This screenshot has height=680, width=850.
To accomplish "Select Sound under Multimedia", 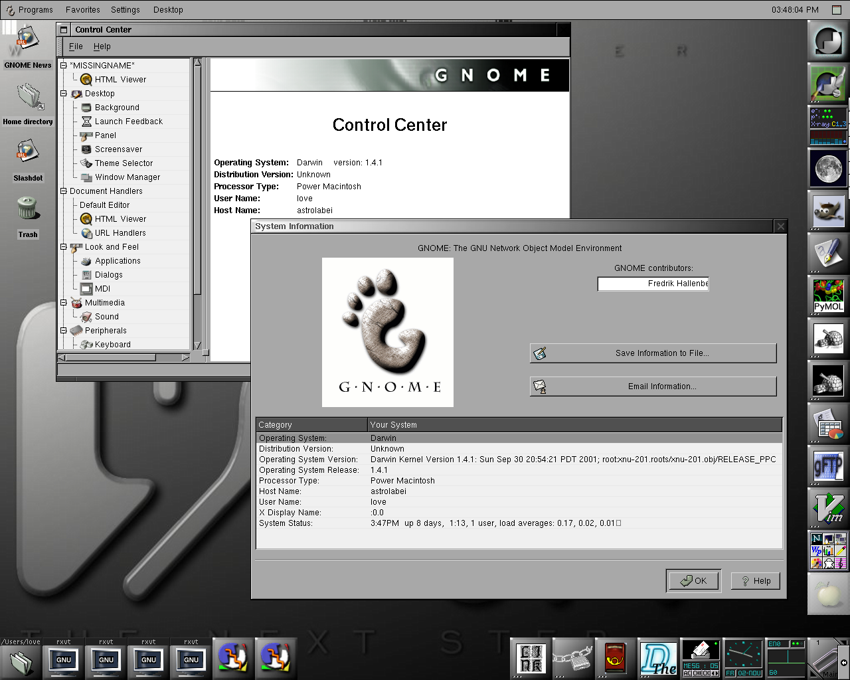I will (106, 317).
